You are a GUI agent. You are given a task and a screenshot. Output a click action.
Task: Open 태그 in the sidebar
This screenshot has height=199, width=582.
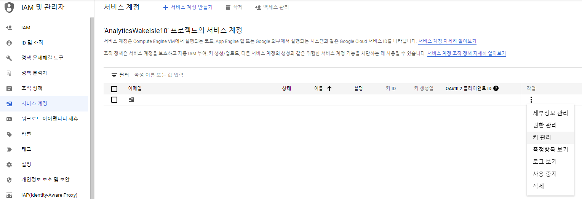(44, 149)
